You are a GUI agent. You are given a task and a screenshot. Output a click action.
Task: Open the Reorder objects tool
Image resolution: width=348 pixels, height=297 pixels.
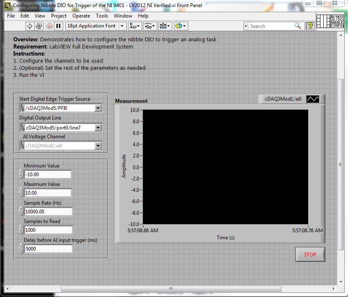pos(180,26)
